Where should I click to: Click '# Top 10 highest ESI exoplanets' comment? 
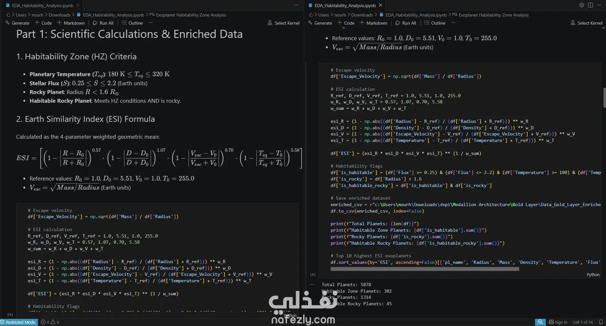pyautogui.click(x=371, y=256)
